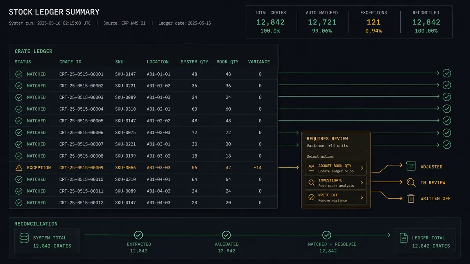Click location A01-03-03

159,168
